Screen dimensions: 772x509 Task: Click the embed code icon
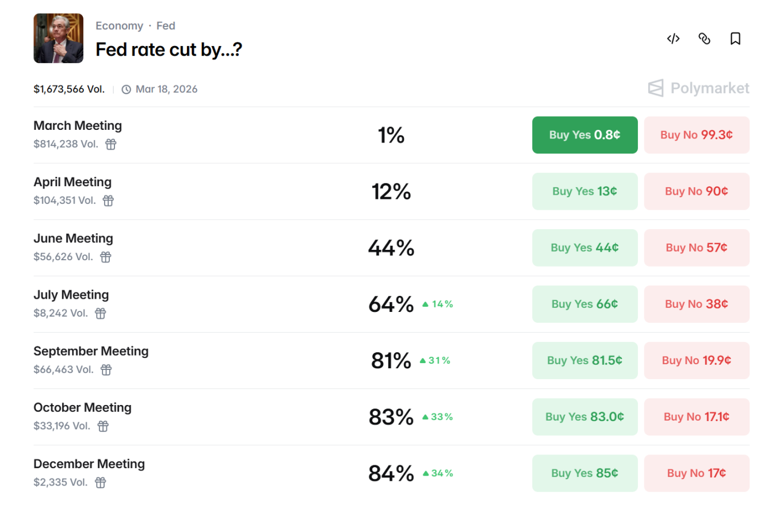[x=673, y=38]
